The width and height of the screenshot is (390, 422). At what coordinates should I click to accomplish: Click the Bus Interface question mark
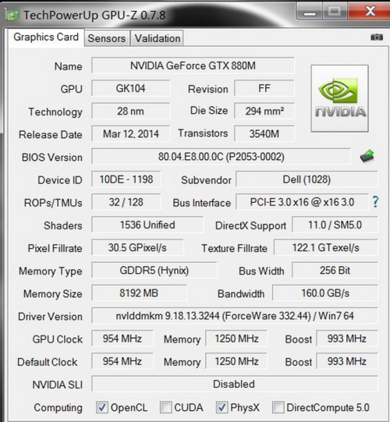375,201
